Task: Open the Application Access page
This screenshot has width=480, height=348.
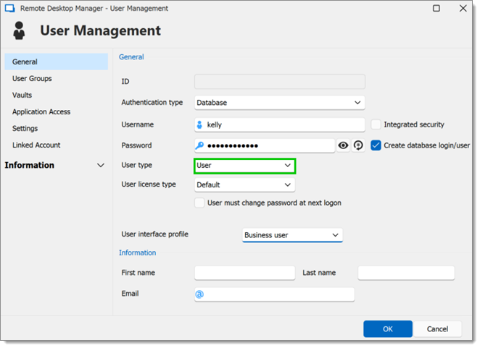Action: point(41,112)
